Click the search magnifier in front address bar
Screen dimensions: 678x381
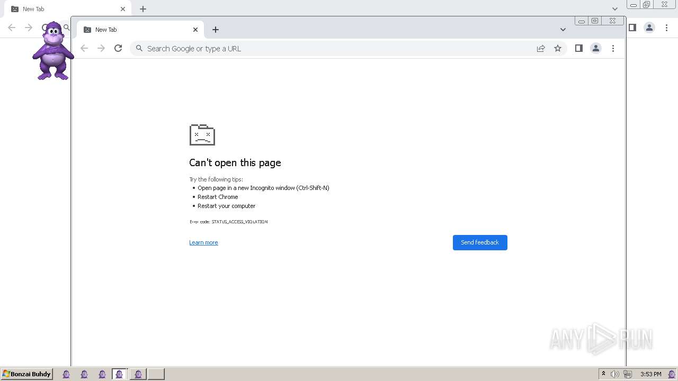point(139,48)
